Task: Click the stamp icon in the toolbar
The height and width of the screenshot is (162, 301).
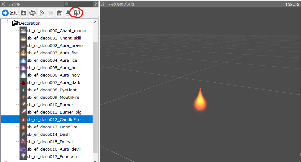Action: tap(68, 13)
